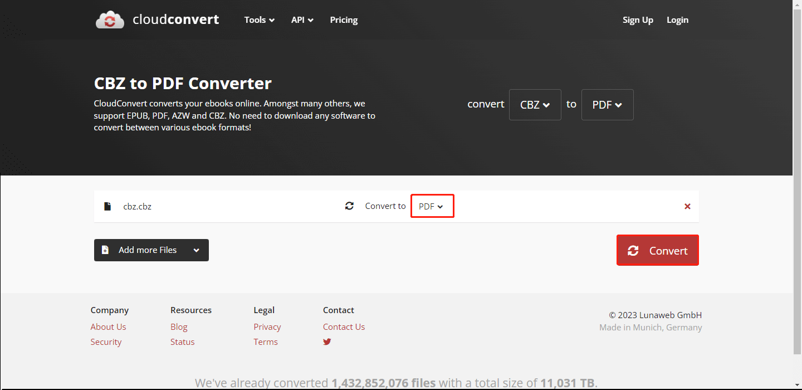Remove cbz.cbz with the red X
802x390 pixels.
click(687, 206)
